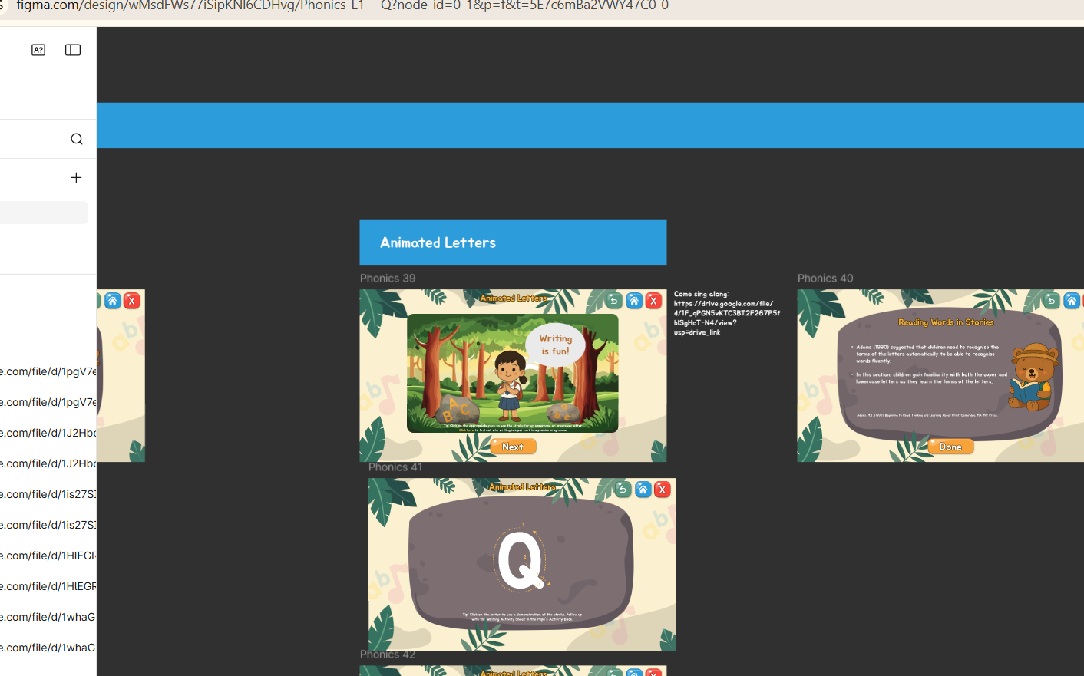The image size is (1084, 676).
Task: Select the highlighted page row in sidebar
Action: tap(44, 213)
